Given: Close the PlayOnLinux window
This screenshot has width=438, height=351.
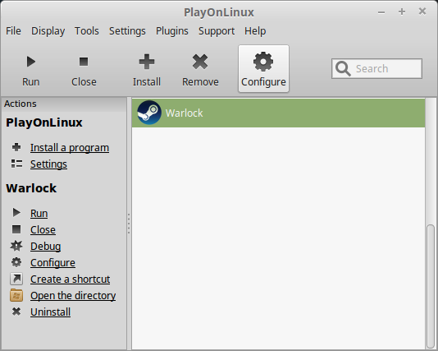Looking at the screenshot, I should 422,12.
